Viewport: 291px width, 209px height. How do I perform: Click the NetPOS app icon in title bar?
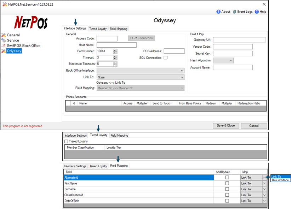coord(4,4)
